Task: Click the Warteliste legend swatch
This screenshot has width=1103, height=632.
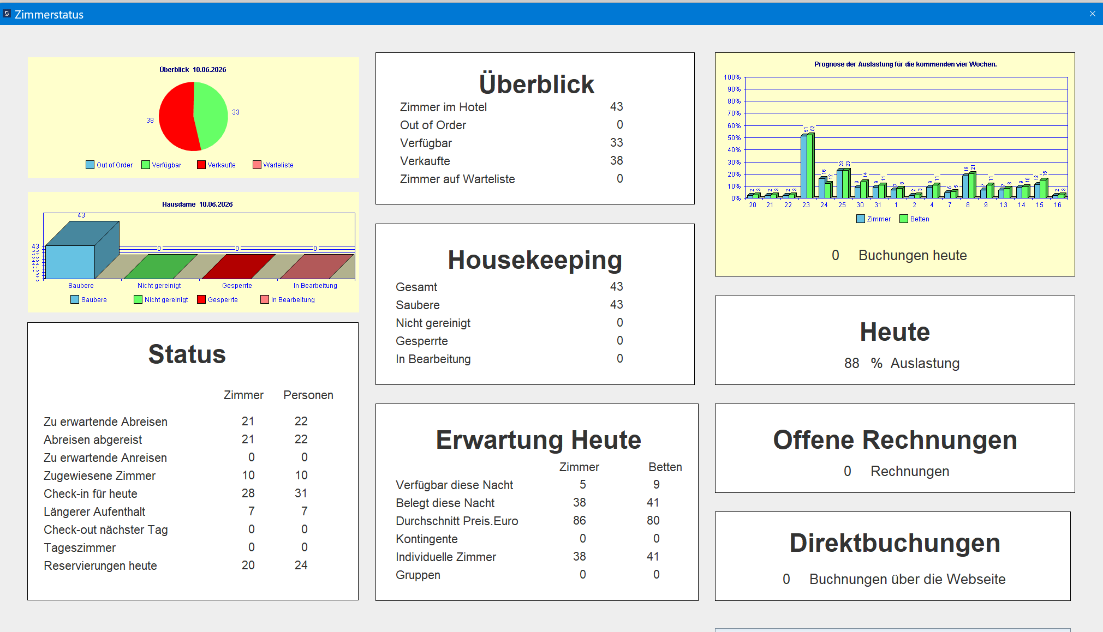Action: pyautogui.click(x=257, y=165)
